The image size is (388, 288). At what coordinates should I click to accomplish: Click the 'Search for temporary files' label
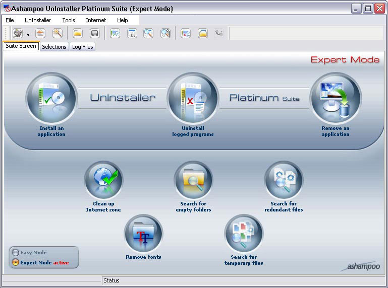tap(244, 260)
